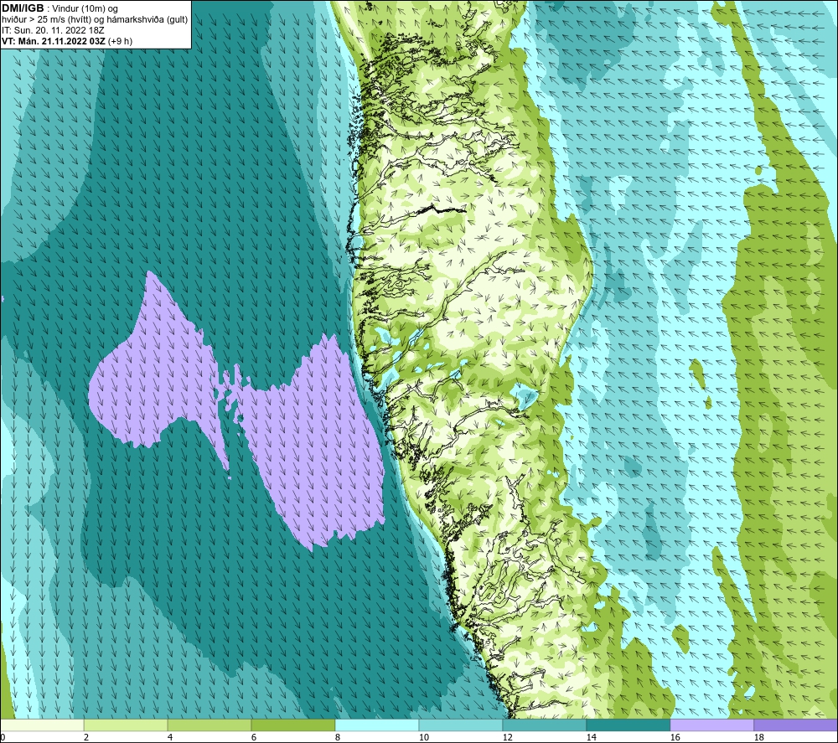Click the purple legend swatch above 18
838x743 pixels.
[795, 725]
